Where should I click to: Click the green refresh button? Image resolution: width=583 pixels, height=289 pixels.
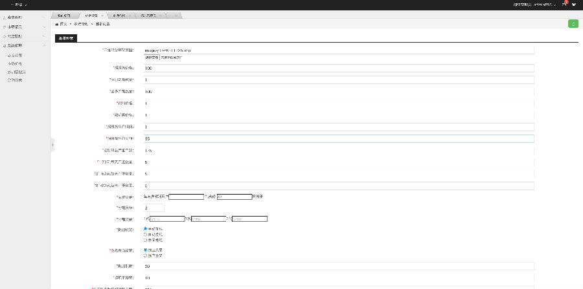click(x=573, y=24)
